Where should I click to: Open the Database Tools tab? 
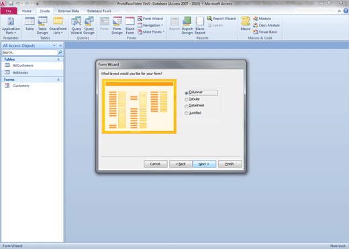point(99,11)
